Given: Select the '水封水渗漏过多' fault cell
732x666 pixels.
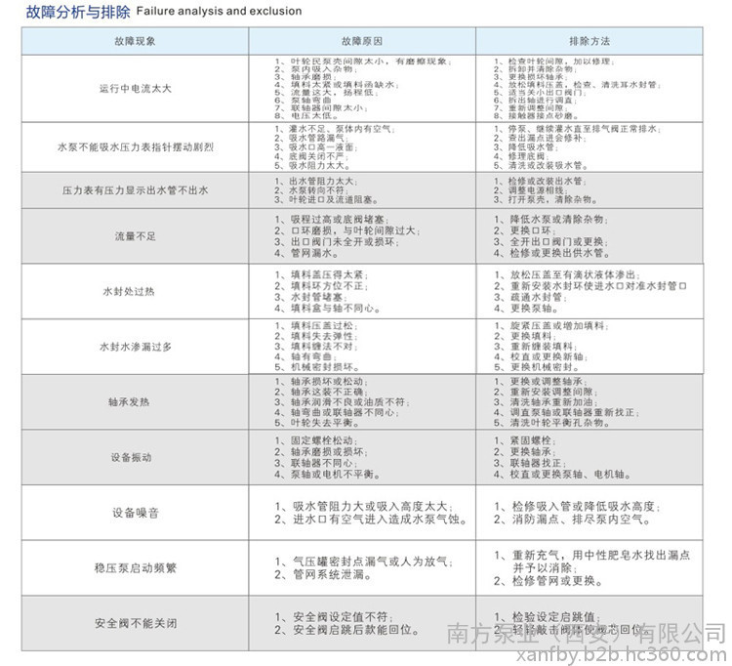Looking at the screenshot, I should pyautogui.click(x=136, y=347).
